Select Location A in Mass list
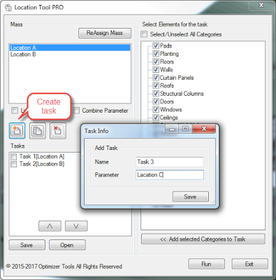 70,48
